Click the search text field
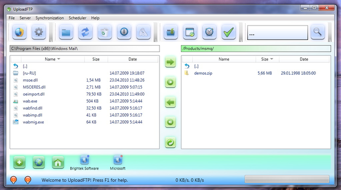The height and width of the screenshot is (190, 341). point(277,33)
